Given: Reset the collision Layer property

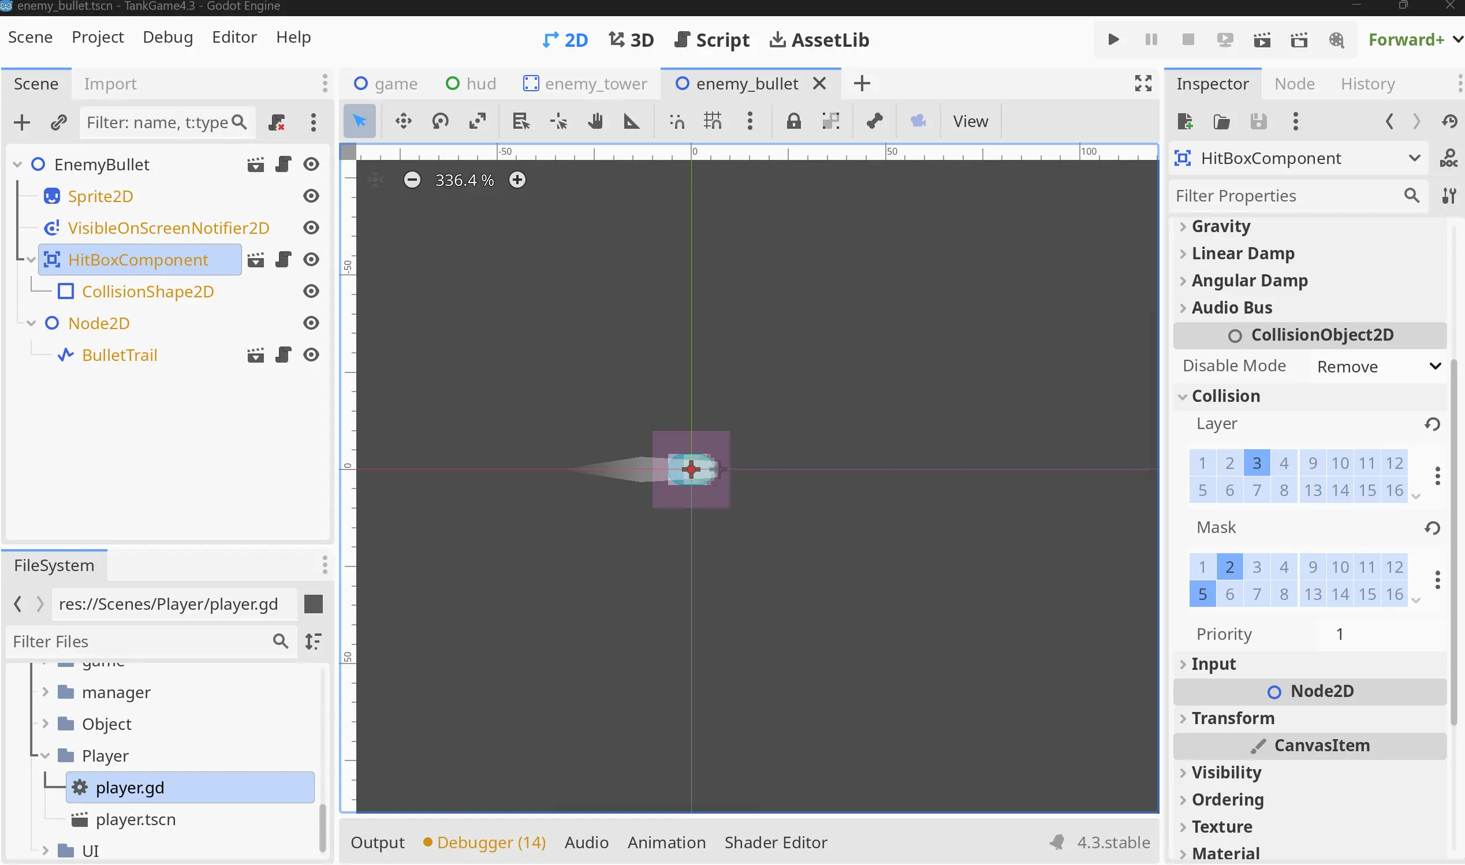Looking at the screenshot, I should [1432, 424].
